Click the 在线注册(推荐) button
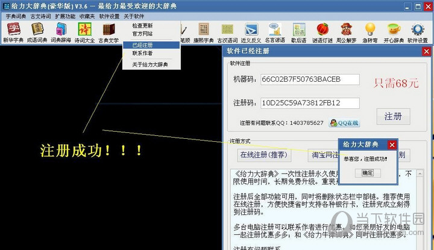This screenshot has height=250, width=434. 263,155
